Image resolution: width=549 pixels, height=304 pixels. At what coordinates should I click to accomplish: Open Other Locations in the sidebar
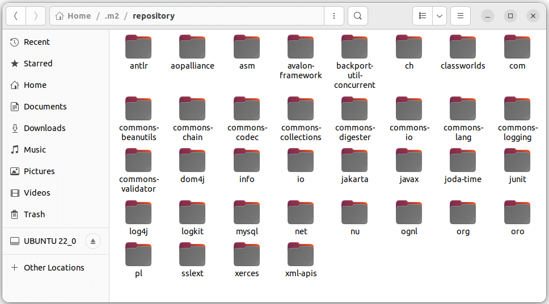[x=56, y=268]
